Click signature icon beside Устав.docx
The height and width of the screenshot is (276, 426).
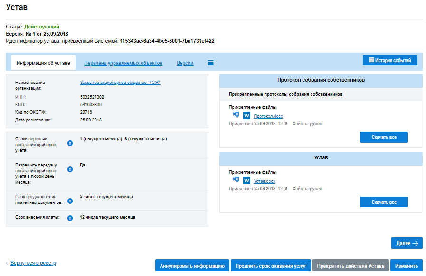pos(236,180)
